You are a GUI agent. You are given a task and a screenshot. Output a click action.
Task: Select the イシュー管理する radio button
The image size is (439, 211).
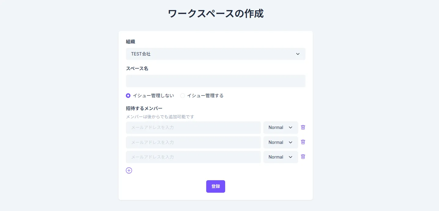182,95
